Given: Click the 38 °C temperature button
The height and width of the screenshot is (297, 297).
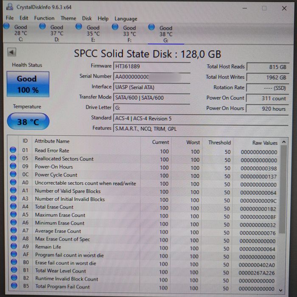Looking at the screenshot, I should [28, 121].
